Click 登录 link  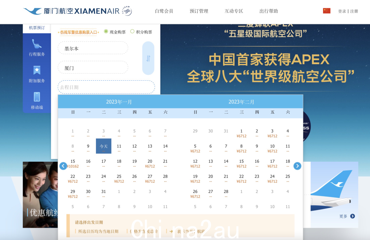[x=342, y=11]
